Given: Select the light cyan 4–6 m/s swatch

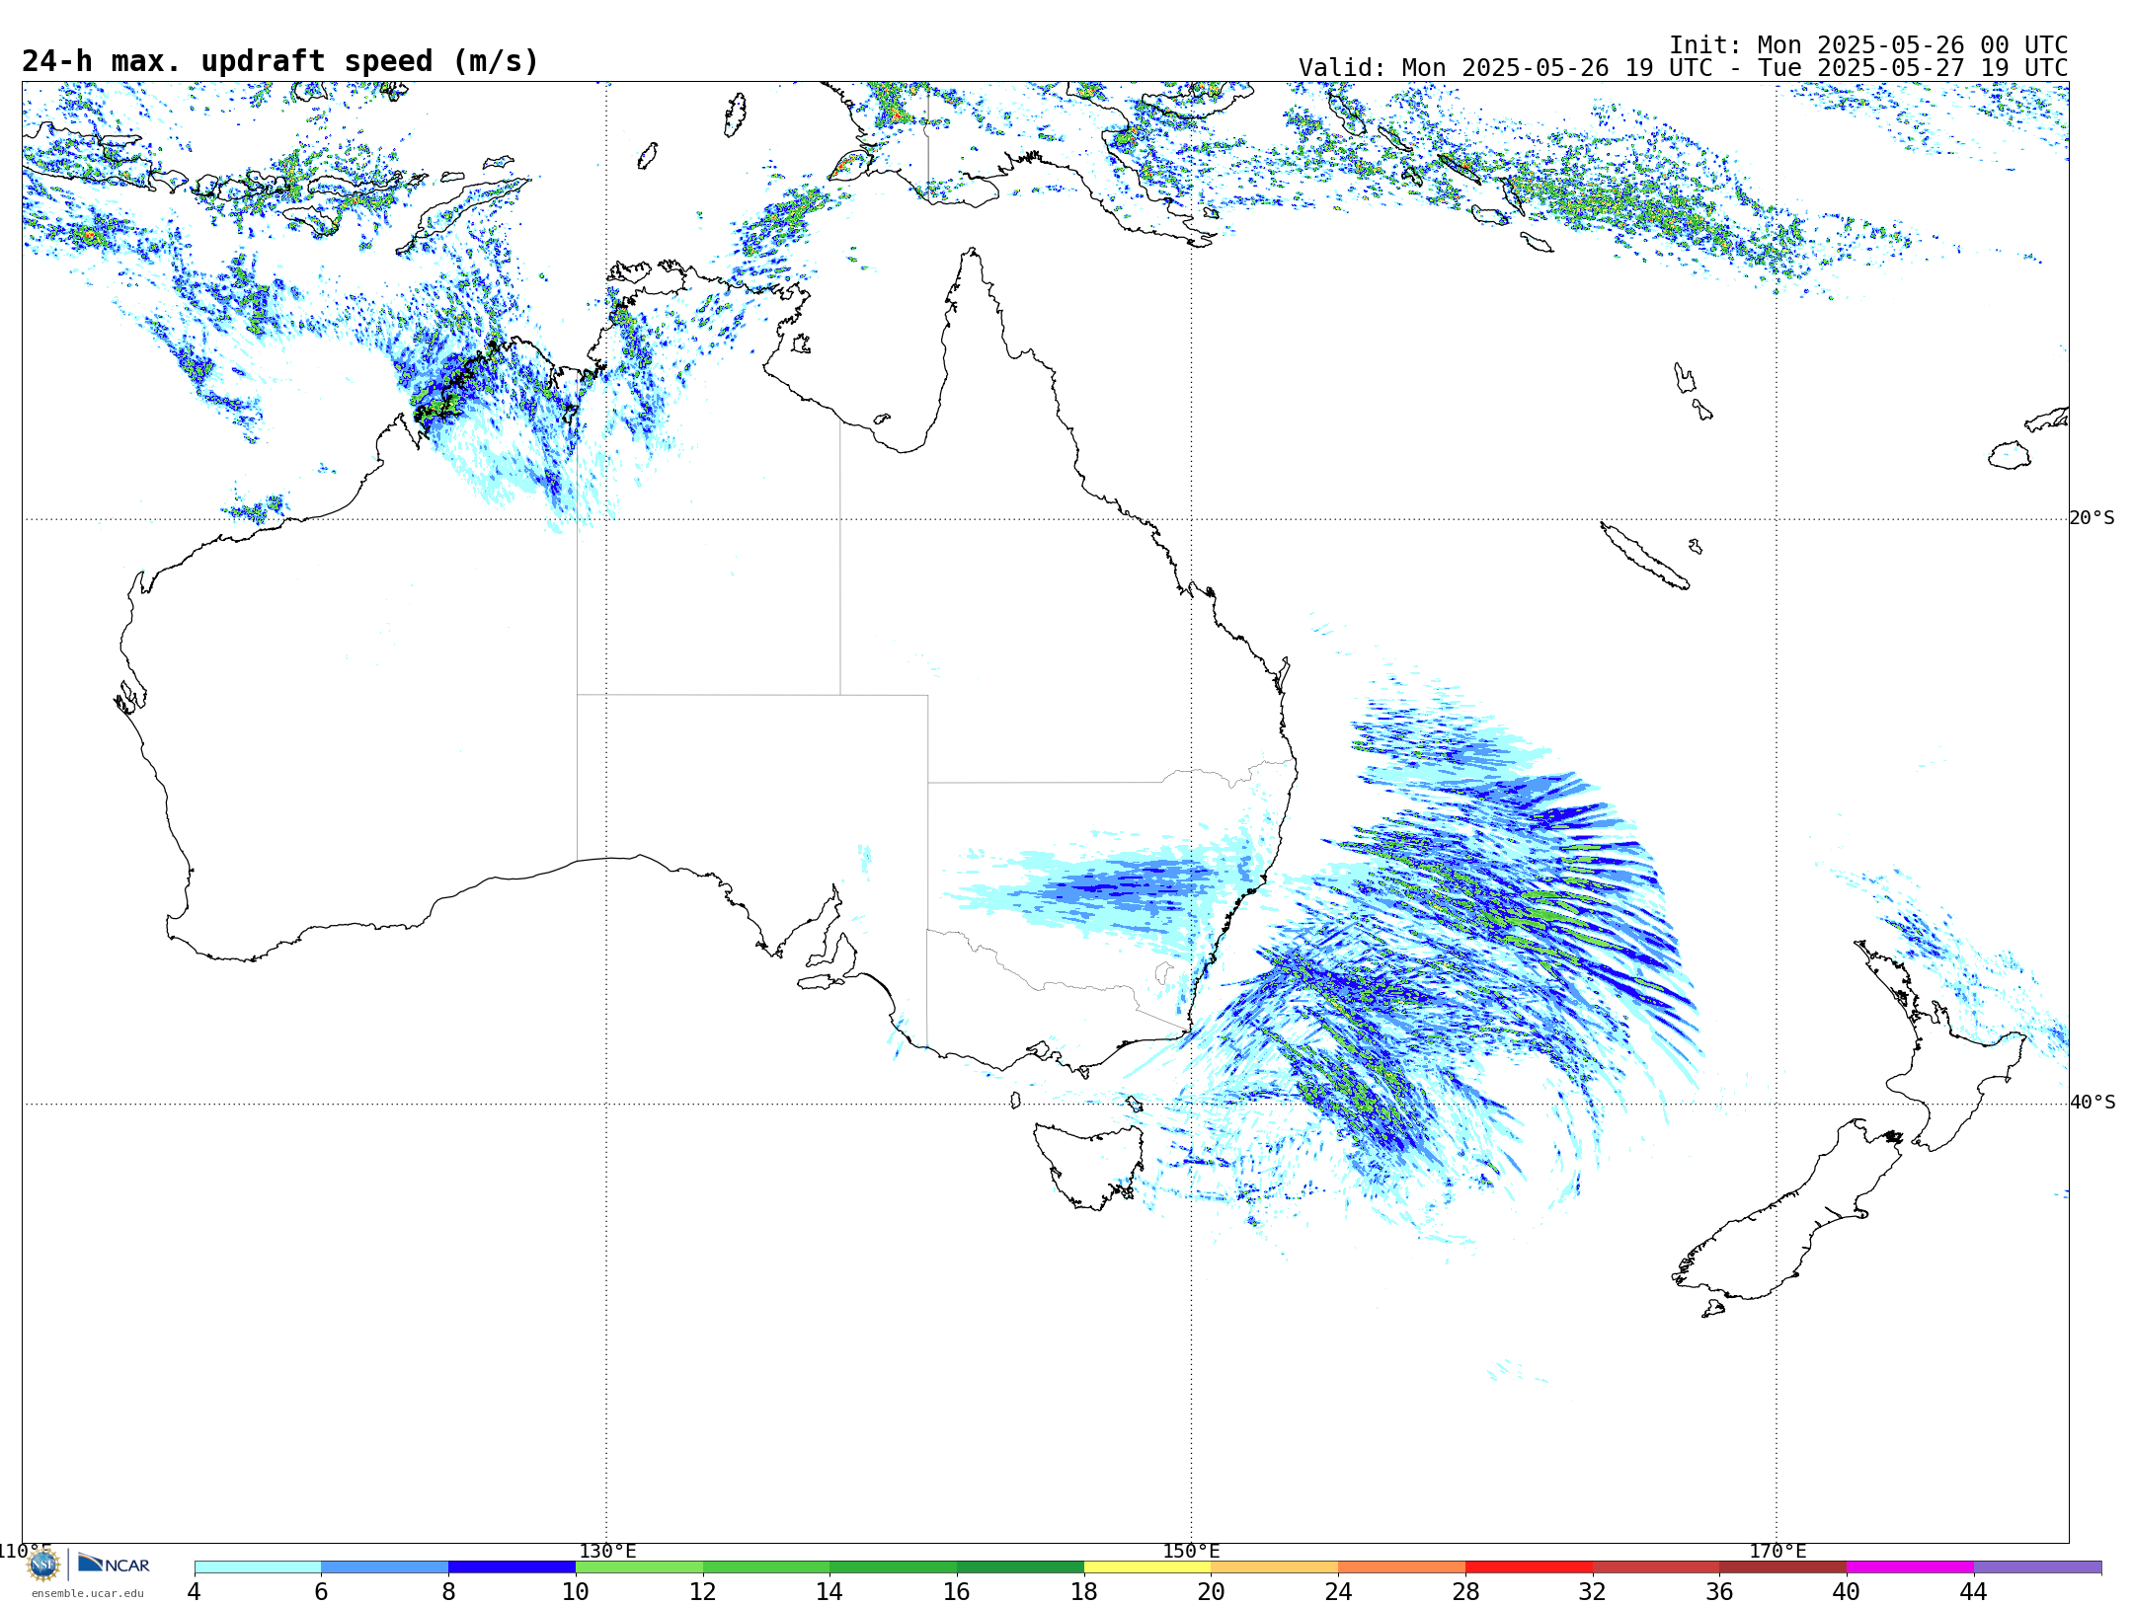Looking at the screenshot, I should point(258,1567).
